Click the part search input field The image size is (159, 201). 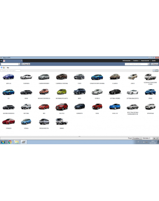[x=136, y=64]
